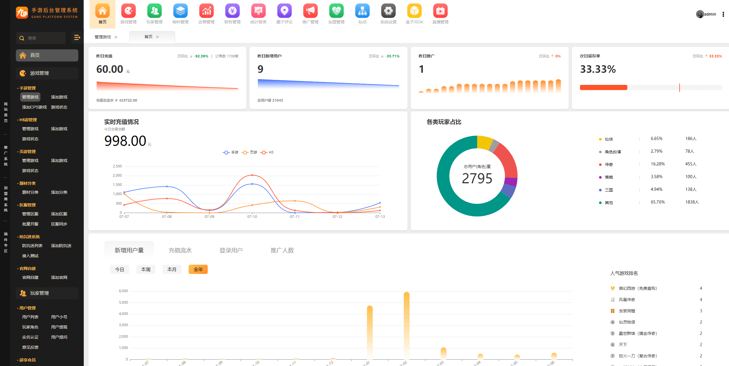729x366 pixels.
Task: Collapse the 手游管理 sidebar group
Action: tap(27, 88)
